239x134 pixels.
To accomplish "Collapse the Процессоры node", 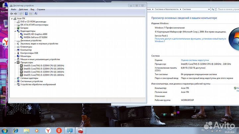I will click(x=15, y=63).
